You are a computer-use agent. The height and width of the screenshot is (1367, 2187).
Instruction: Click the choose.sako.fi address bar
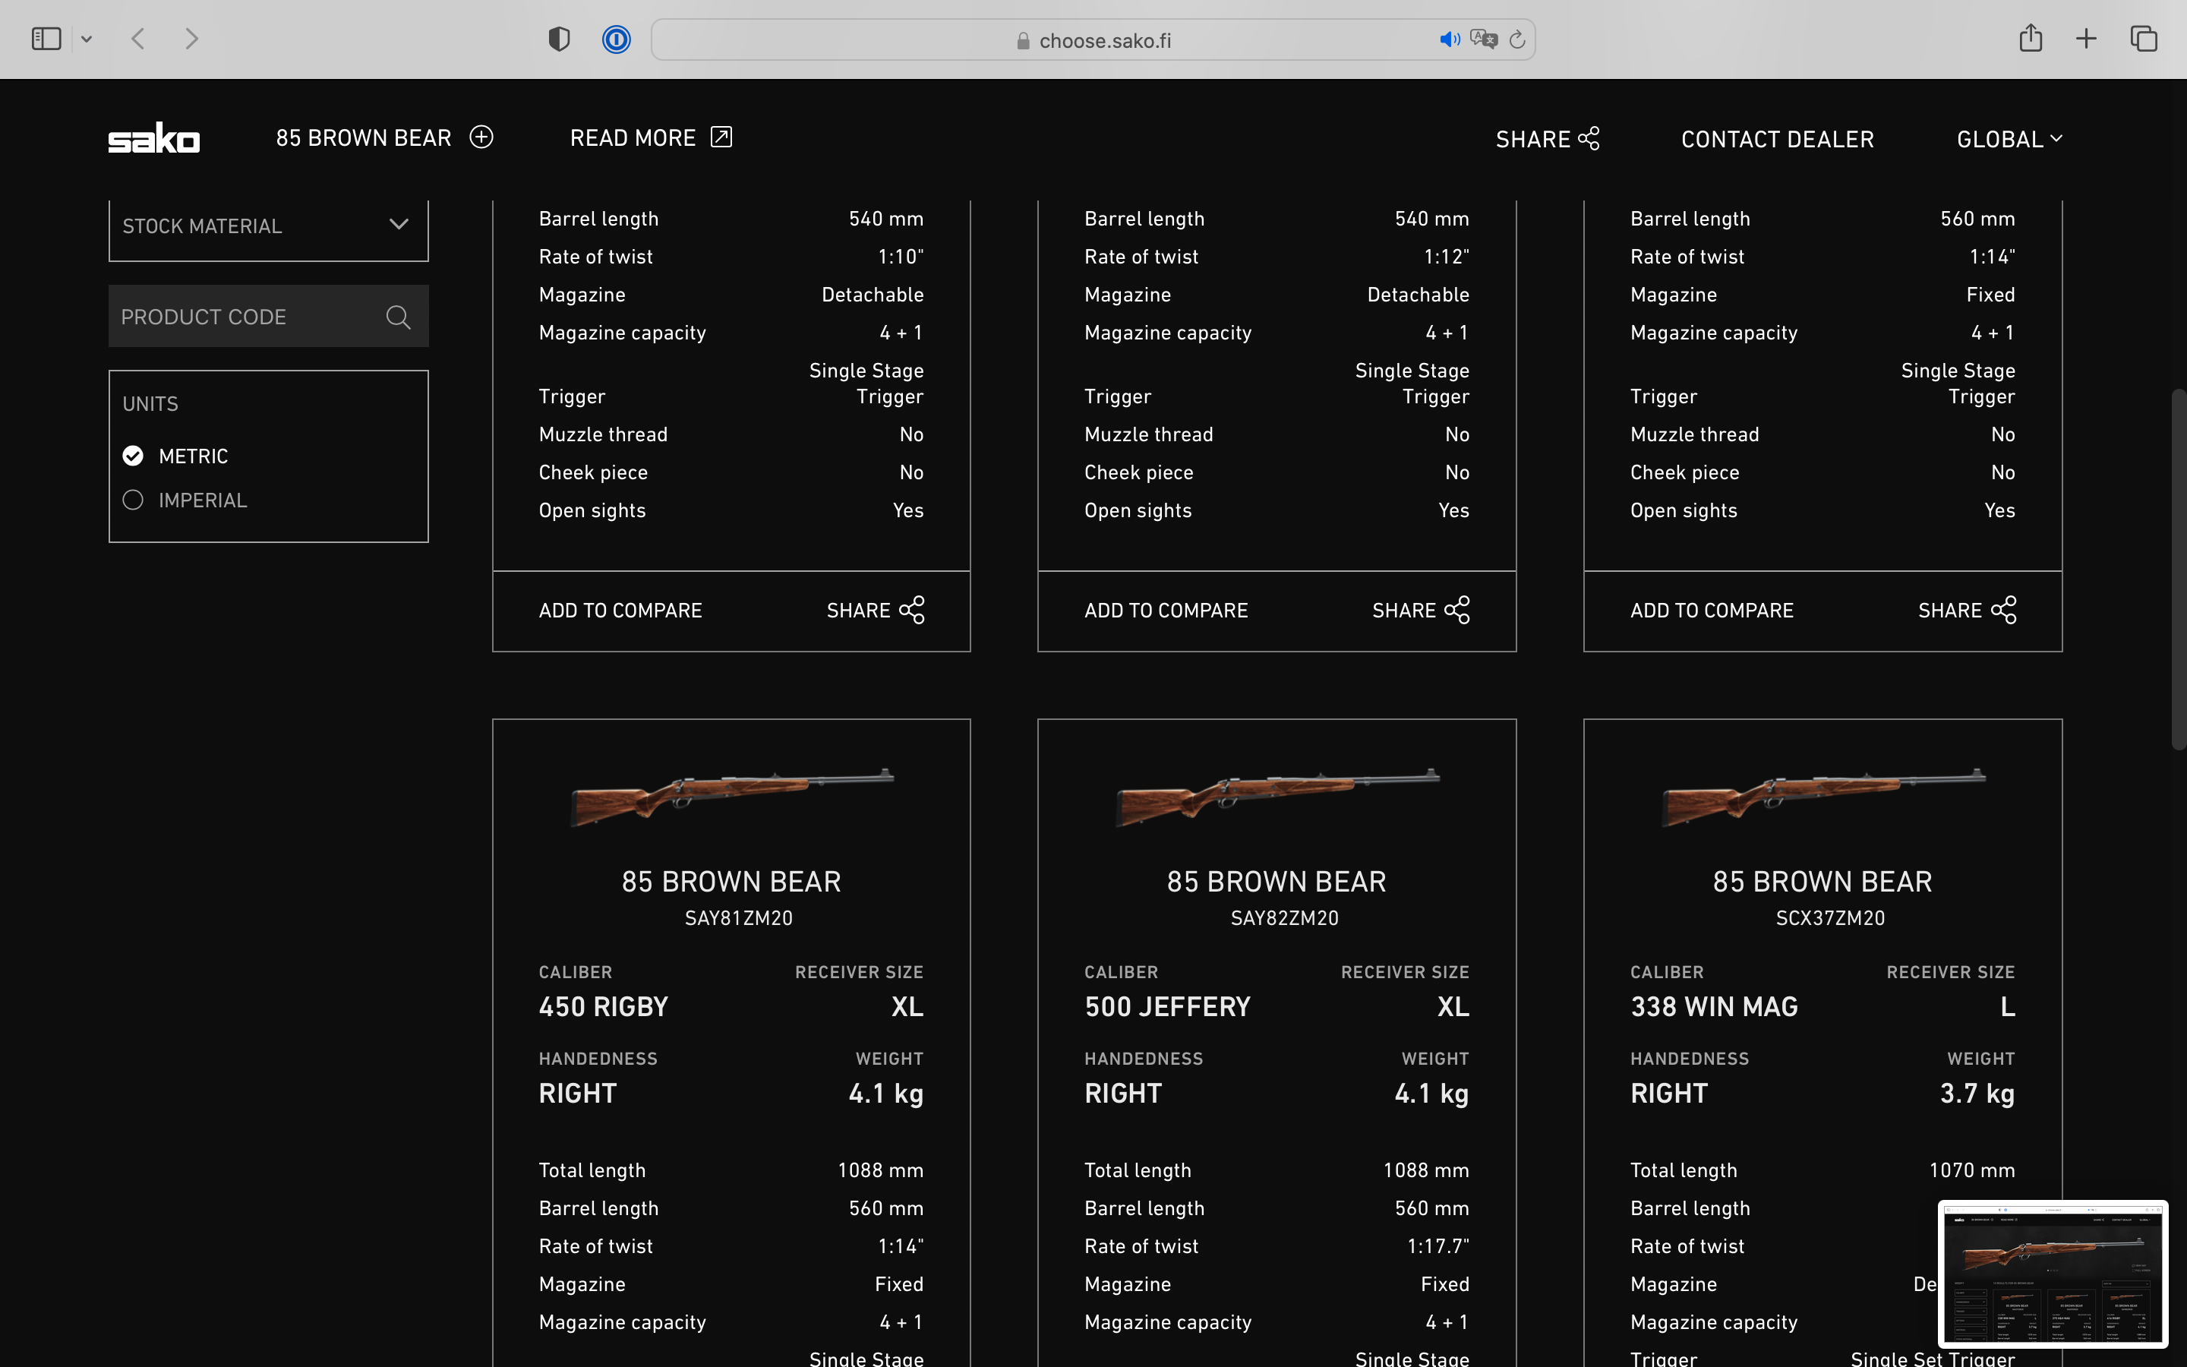(x=1093, y=39)
